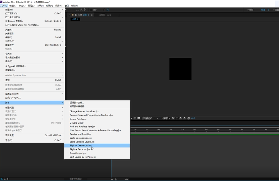Run Sort Layers by In Point.jsx script
279x181 pixels.
(97, 157)
